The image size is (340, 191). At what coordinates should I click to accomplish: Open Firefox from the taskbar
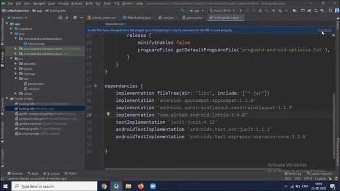click(x=140, y=186)
